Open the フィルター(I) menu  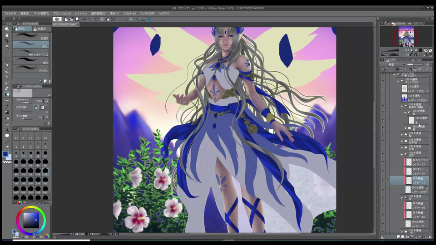click(129, 13)
